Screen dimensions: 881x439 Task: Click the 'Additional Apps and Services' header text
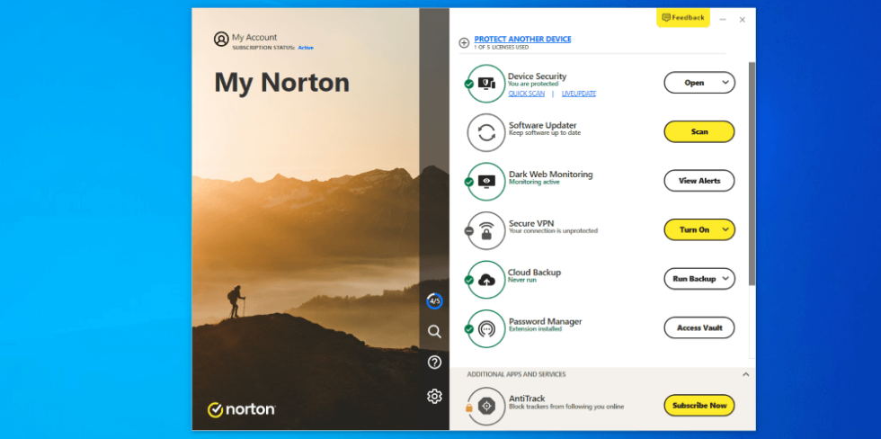516,374
